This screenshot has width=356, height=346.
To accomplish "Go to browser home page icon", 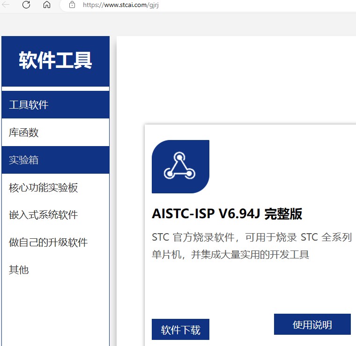I will pyautogui.click(x=47, y=5).
